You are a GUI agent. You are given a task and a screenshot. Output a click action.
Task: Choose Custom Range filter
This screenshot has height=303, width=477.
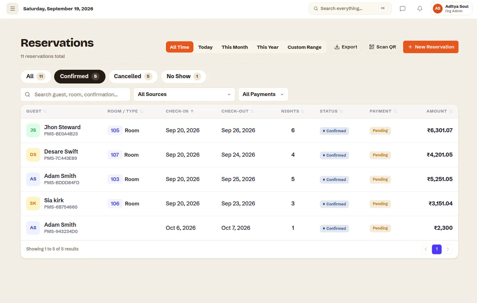305,47
